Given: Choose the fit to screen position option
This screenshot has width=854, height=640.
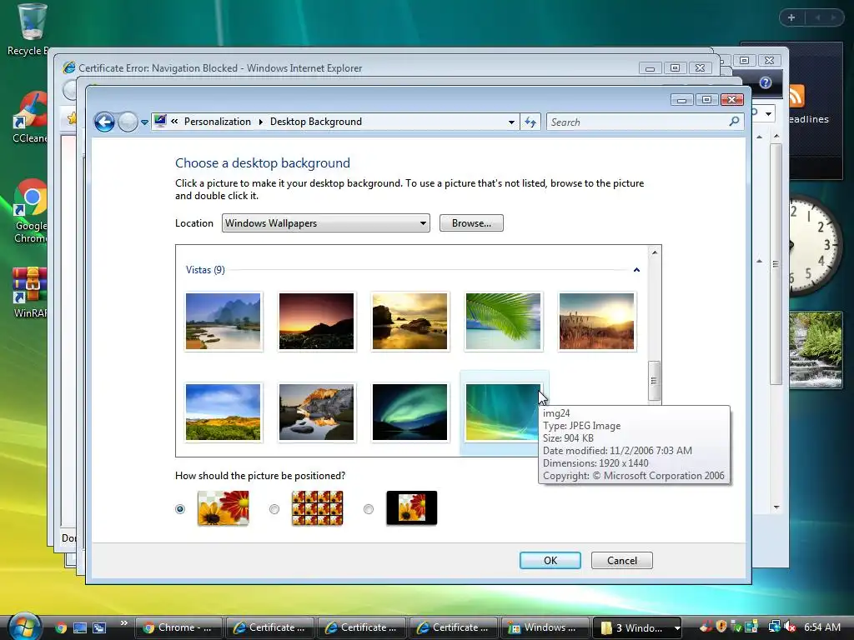Looking at the screenshot, I should 180,509.
